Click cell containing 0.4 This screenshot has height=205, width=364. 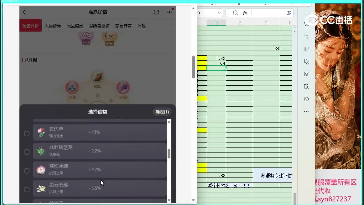216,63
